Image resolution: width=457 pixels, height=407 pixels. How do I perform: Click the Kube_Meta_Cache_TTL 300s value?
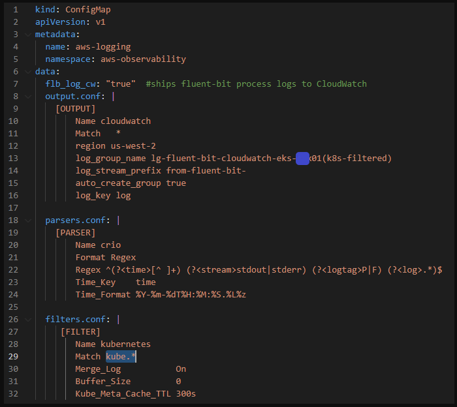186,394
